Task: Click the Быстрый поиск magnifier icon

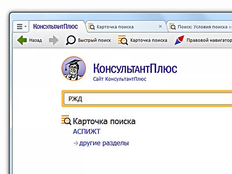Action: [70, 40]
